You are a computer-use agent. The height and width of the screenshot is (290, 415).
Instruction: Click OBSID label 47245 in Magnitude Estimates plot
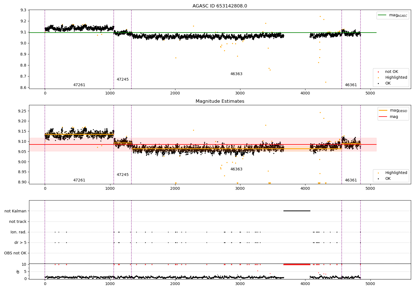123,175
